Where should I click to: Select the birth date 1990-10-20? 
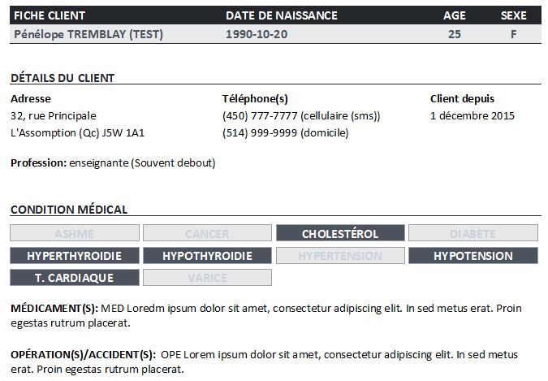[x=256, y=34]
